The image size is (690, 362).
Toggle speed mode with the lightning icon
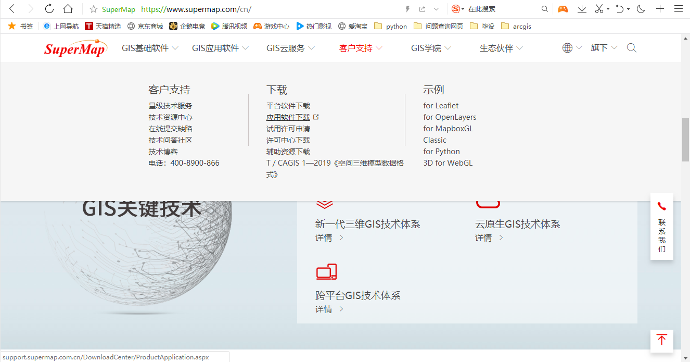[407, 8]
